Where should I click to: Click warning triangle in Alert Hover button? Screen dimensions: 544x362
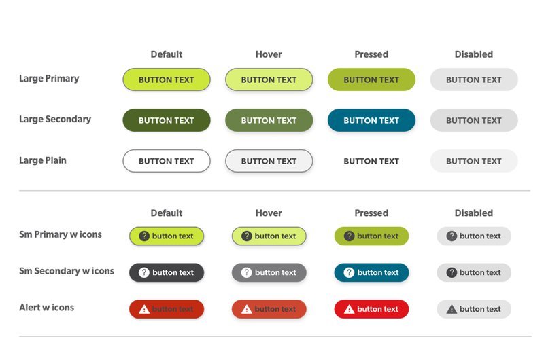pos(247,309)
